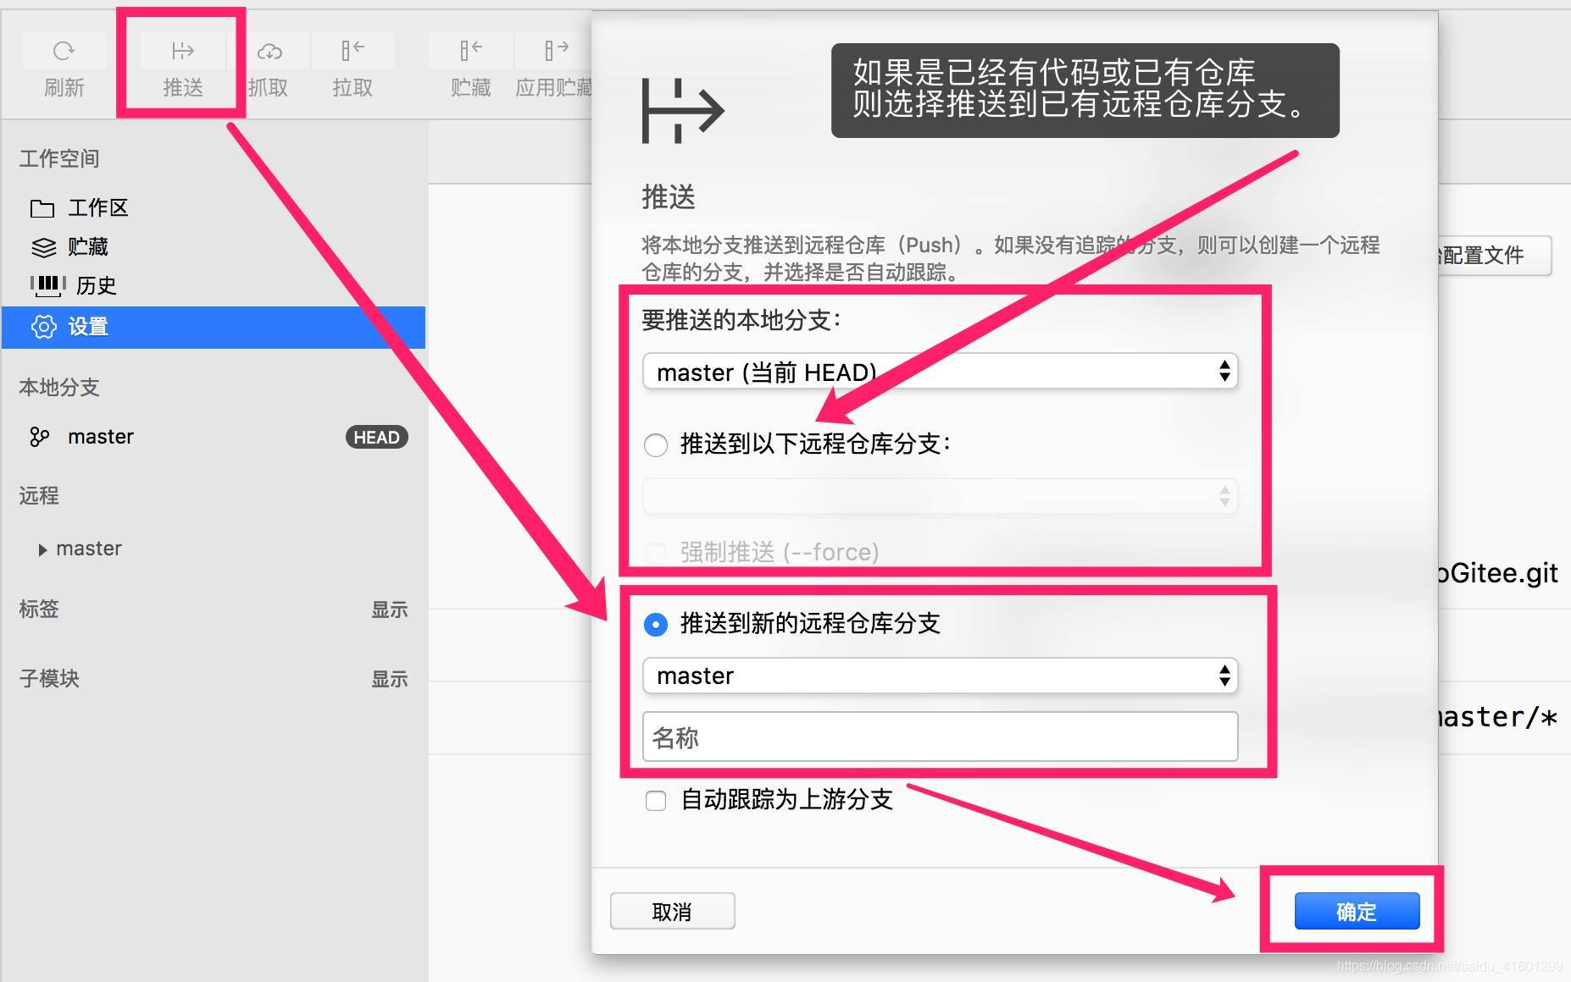The height and width of the screenshot is (982, 1571).
Task: Click the 拉取 pull toolbar icon
Action: click(x=353, y=51)
